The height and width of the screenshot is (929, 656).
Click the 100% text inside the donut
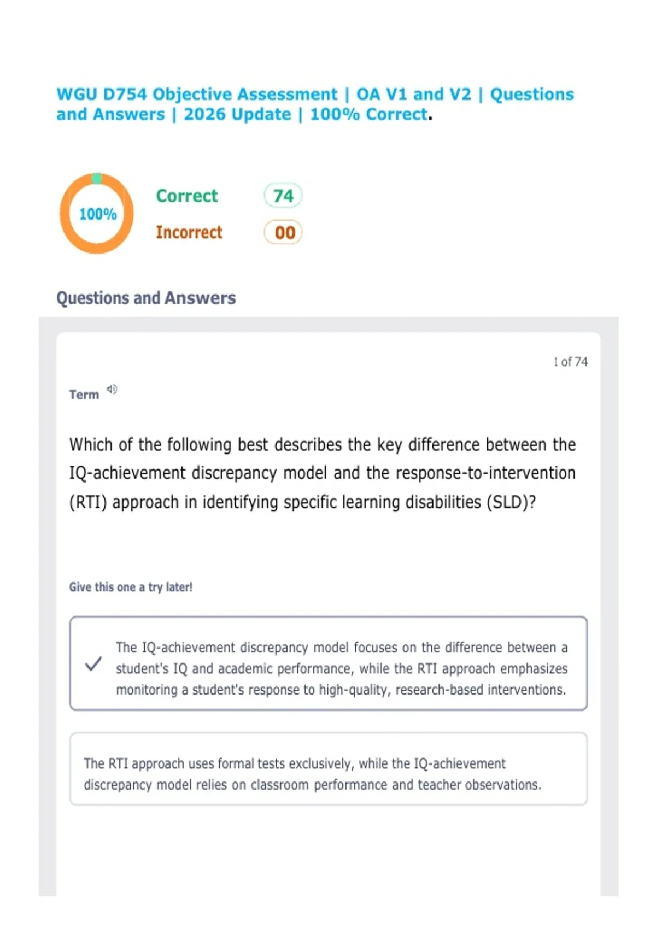tap(98, 214)
